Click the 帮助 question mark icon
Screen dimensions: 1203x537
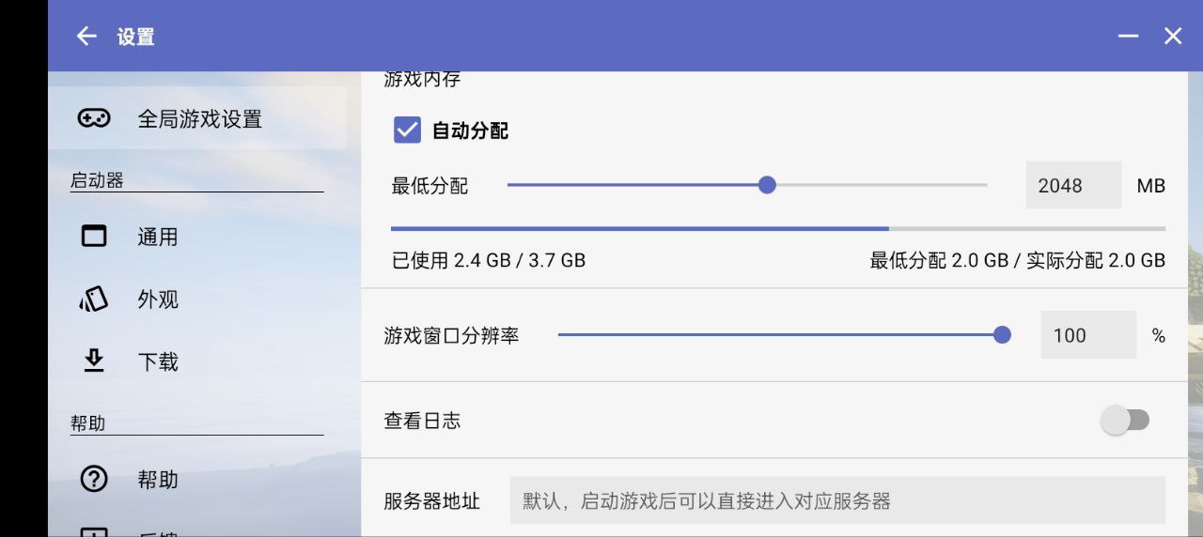94,479
